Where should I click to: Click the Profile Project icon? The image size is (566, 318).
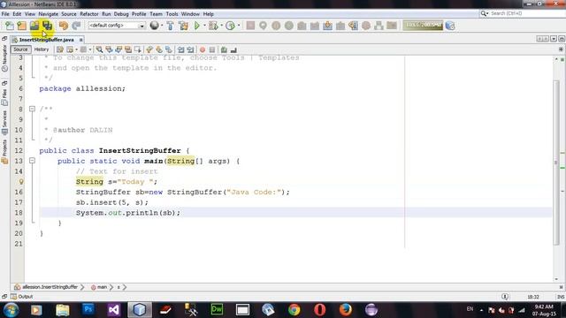click(x=230, y=26)
